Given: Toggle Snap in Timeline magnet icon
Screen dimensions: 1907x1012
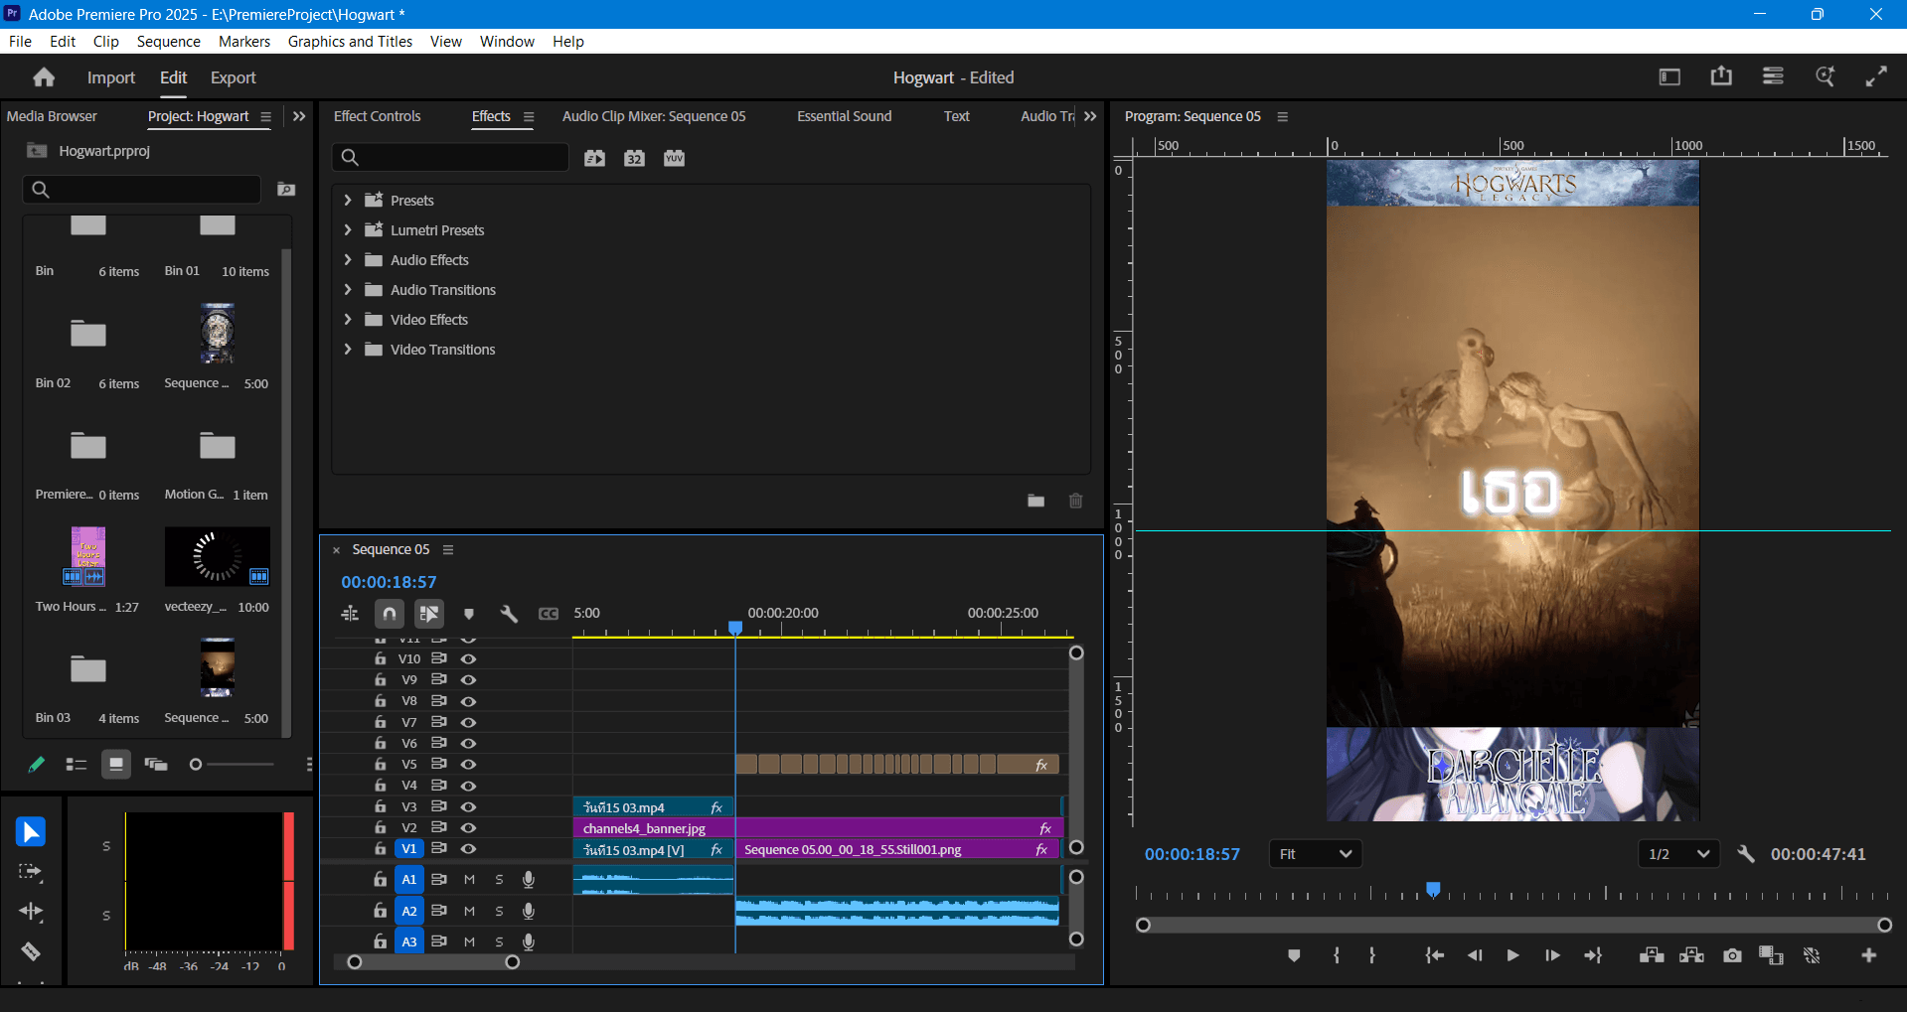Looking at the screenshot, I should (390, 614).
